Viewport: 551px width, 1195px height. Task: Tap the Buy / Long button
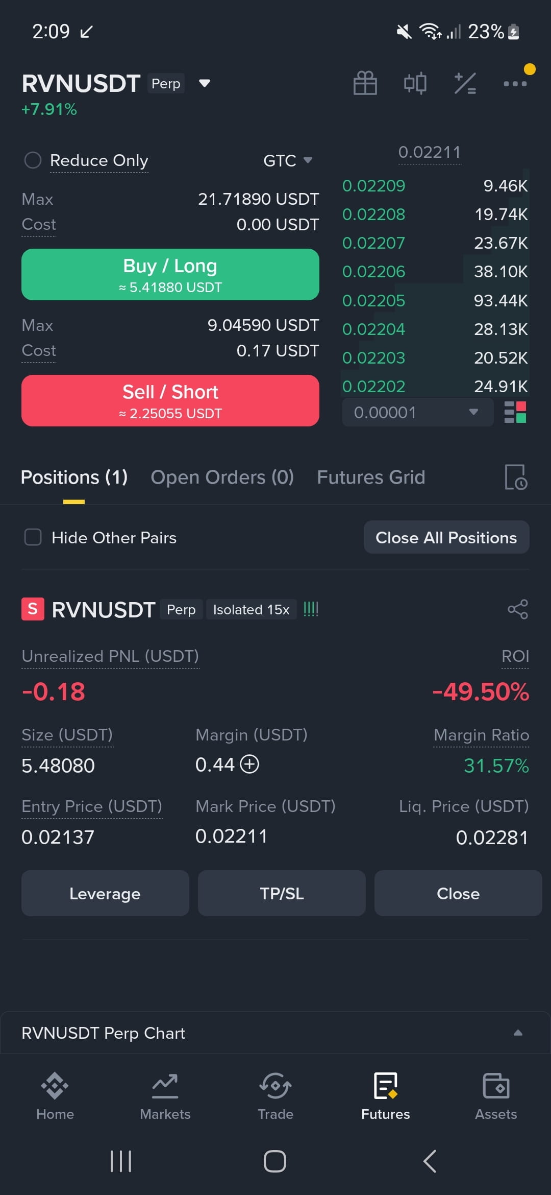(x=170, y=274)
